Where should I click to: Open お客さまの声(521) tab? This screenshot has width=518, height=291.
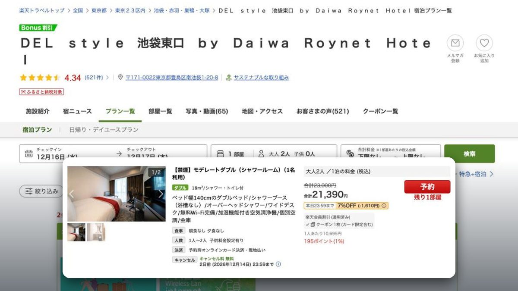[x=322, y=111]
